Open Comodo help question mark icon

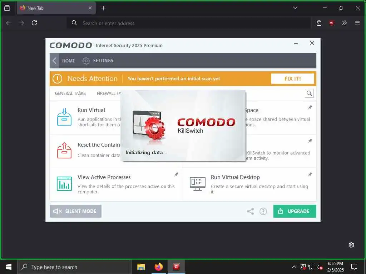pyautogui.click(x=263, y=211)
